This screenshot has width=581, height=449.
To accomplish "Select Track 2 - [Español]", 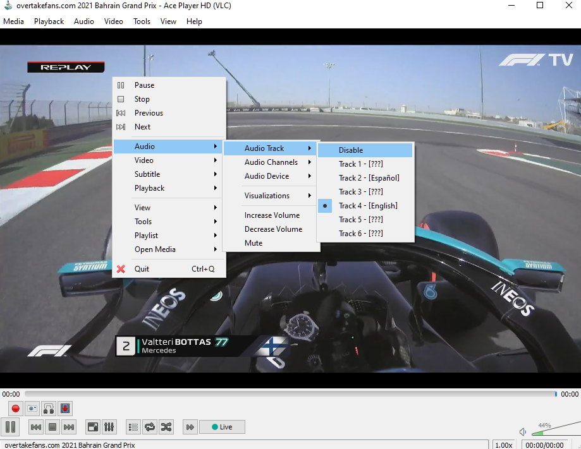I will click(365, 178).
